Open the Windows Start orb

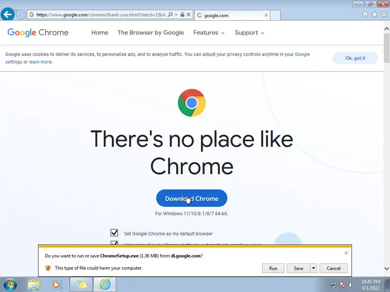pyautogui.click(x=10, y=284)
